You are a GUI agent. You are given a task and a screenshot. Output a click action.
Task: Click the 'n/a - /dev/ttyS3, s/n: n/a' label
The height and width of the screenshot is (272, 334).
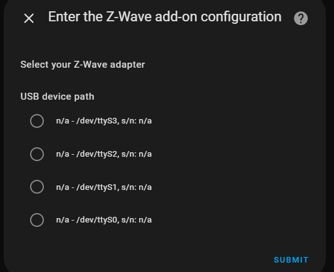[x=104, y=121]
